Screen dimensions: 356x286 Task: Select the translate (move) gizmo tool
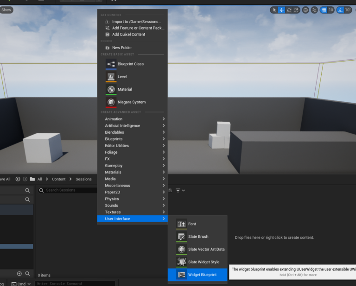[x=281, y=10]
